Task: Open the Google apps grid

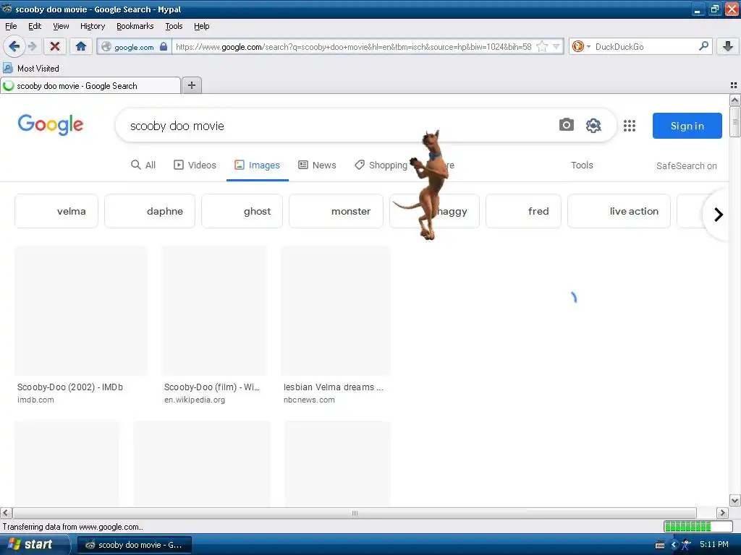Action: [x=629, y=126]
